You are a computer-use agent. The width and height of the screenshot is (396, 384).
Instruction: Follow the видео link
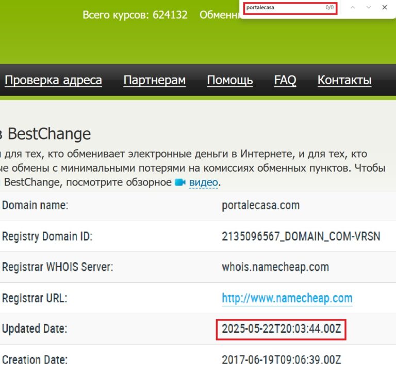203,182
